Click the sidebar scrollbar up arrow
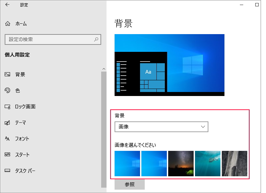Viewport: 266px width, 193px height. tap(104, 69)
